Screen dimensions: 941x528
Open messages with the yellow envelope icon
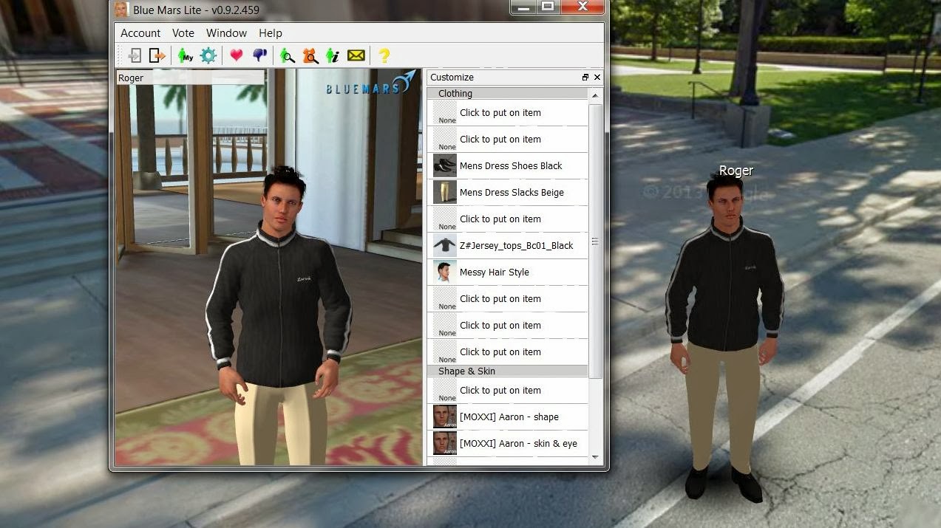click(356, 55)
